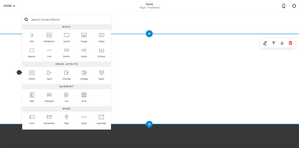This screenshot has height=148, width=299.
Task: Choose the Image block
Action: point(84,37)
